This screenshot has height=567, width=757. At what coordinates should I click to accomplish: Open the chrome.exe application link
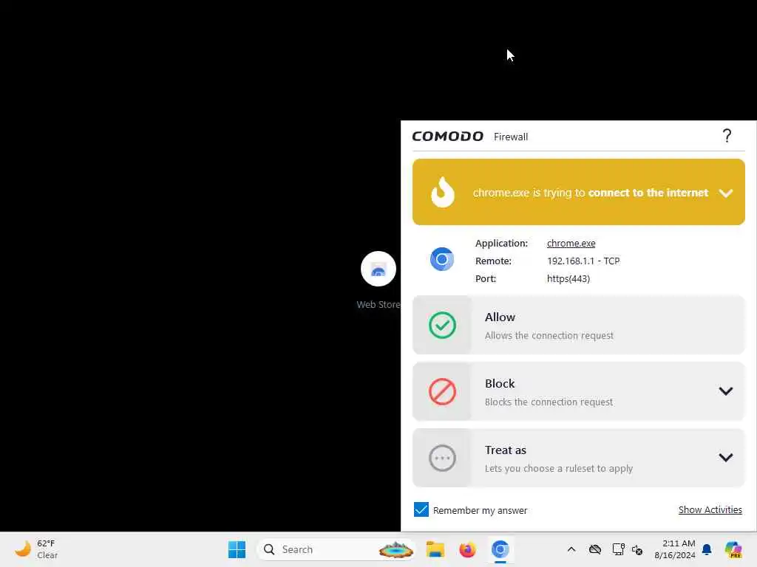point(571,243)
